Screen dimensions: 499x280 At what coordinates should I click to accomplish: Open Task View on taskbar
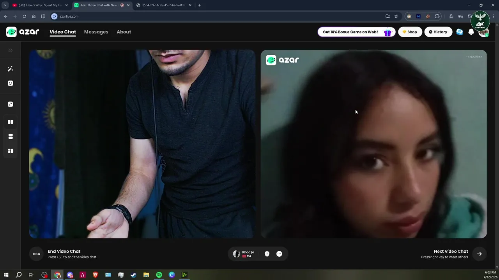point(31,275)
